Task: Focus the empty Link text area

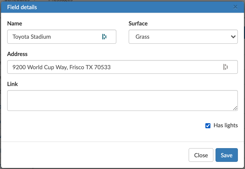Action: click(x=122, y=101)
